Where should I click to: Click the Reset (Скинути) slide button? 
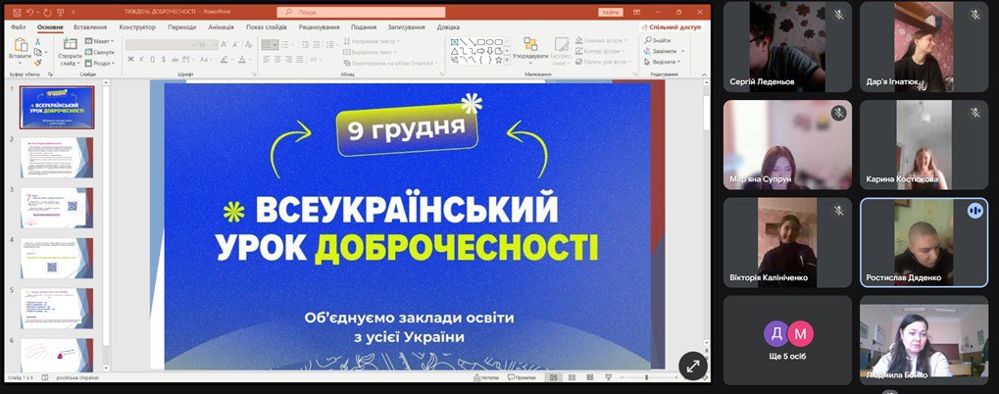pyautogui.click(x=100, y=52)
